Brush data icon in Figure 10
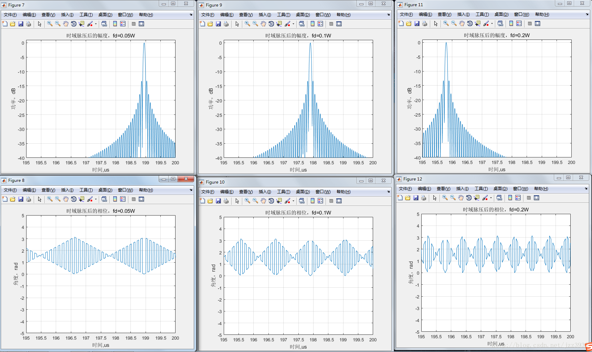The height and width of the screenshot is (352, 592). tap(287, 201)
